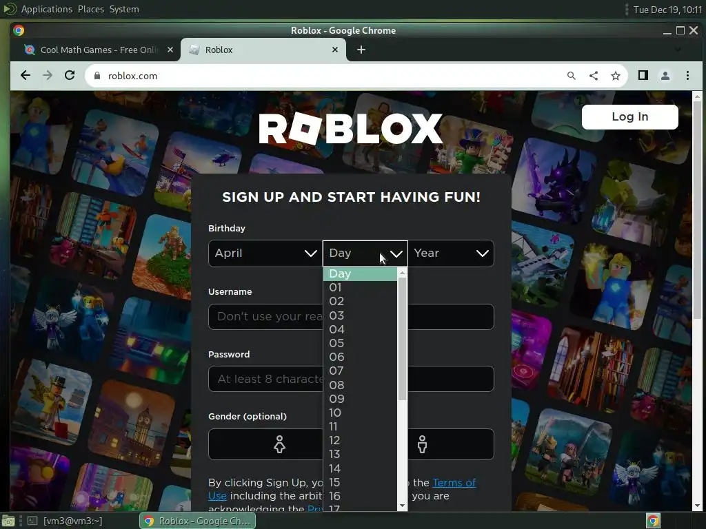View site info via the lock icon

coord(97,76)
